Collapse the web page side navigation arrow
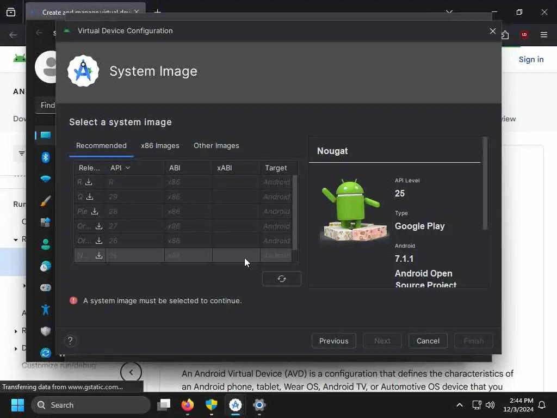This screenshot has height=418, width=557. (x=131, y=372)
